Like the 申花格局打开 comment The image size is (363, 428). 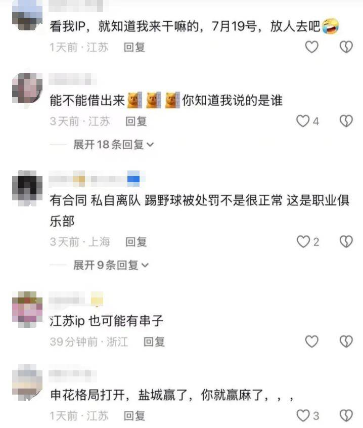click(303, 416)
